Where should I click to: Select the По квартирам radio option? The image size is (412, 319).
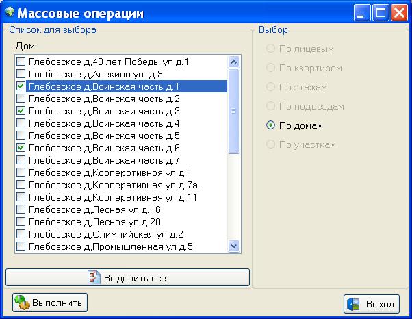pyautogui.click(x=270, y=68)
